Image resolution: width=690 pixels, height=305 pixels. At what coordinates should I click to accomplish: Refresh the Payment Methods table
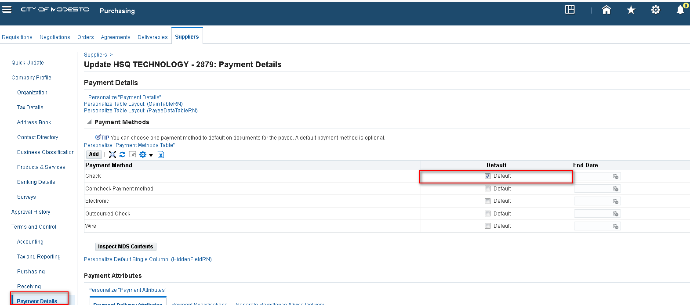tap(123, 154)
